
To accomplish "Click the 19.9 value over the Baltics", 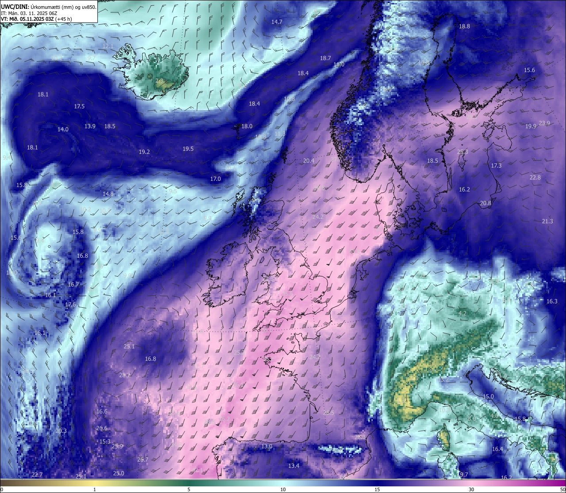I will tap(531, 126).
